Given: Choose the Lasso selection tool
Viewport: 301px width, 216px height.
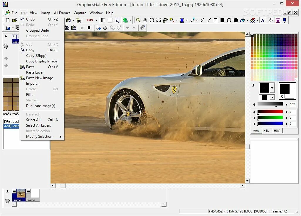Looking at the screenshot, I should coord(165,20).
